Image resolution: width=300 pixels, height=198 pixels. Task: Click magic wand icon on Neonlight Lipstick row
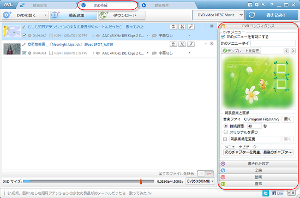(191, 44)
